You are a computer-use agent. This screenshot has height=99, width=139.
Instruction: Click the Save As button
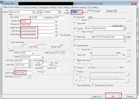click(x=96, y=96)
